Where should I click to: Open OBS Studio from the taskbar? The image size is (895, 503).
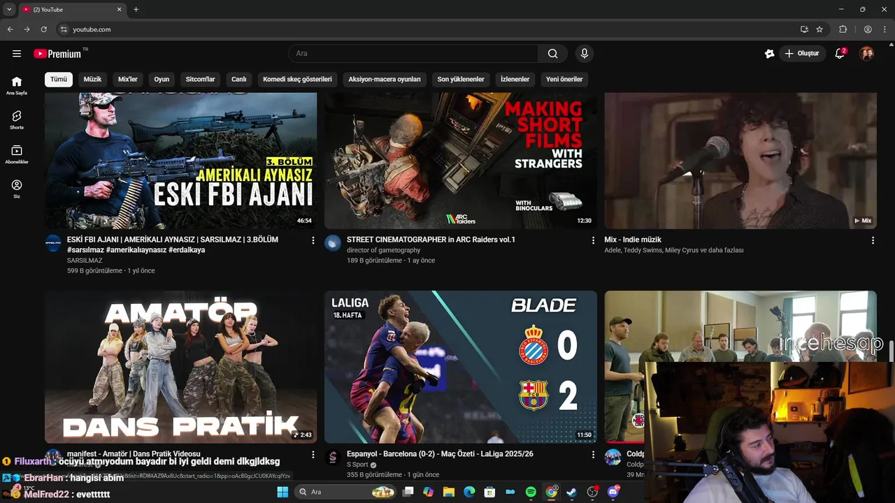(x=593, y=492)
